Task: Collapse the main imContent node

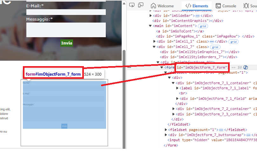Action: (151, 26)
